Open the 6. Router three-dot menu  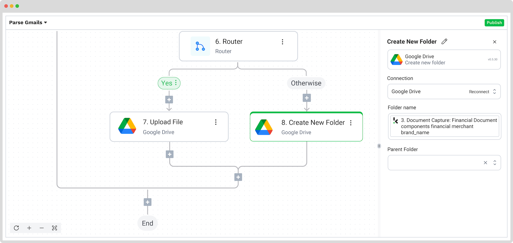pos(282,42)
